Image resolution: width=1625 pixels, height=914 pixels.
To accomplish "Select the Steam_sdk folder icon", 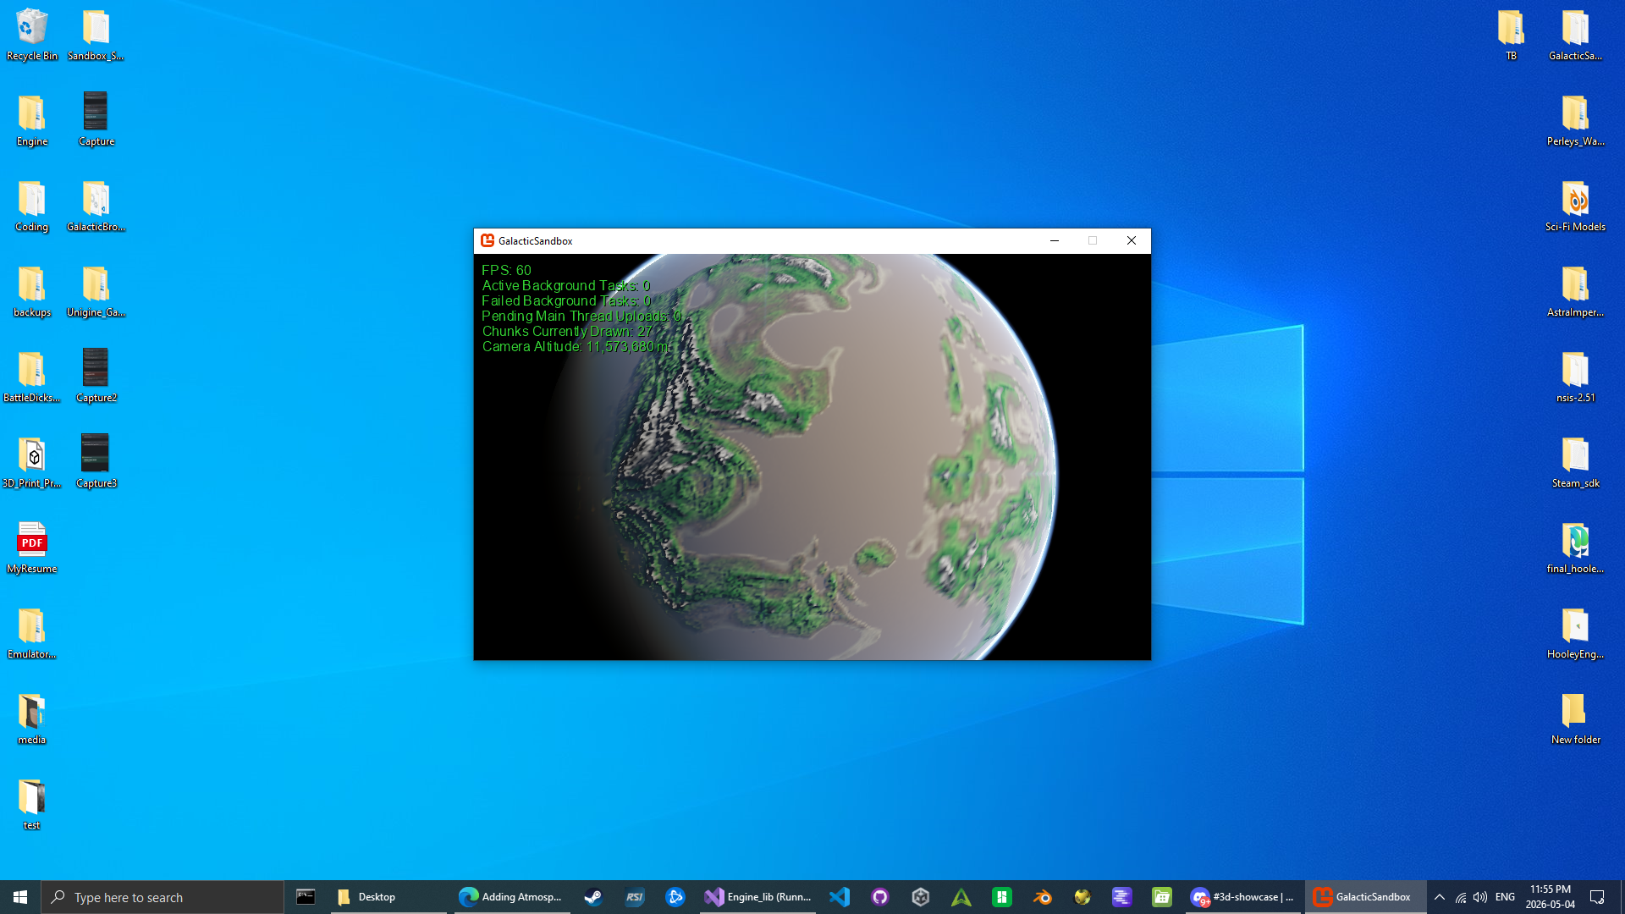I will 1576,462.
